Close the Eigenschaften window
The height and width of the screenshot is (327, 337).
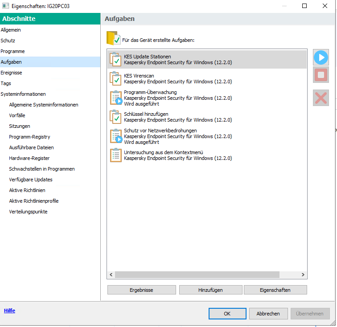pyautogui.click(x=325, y=6)
